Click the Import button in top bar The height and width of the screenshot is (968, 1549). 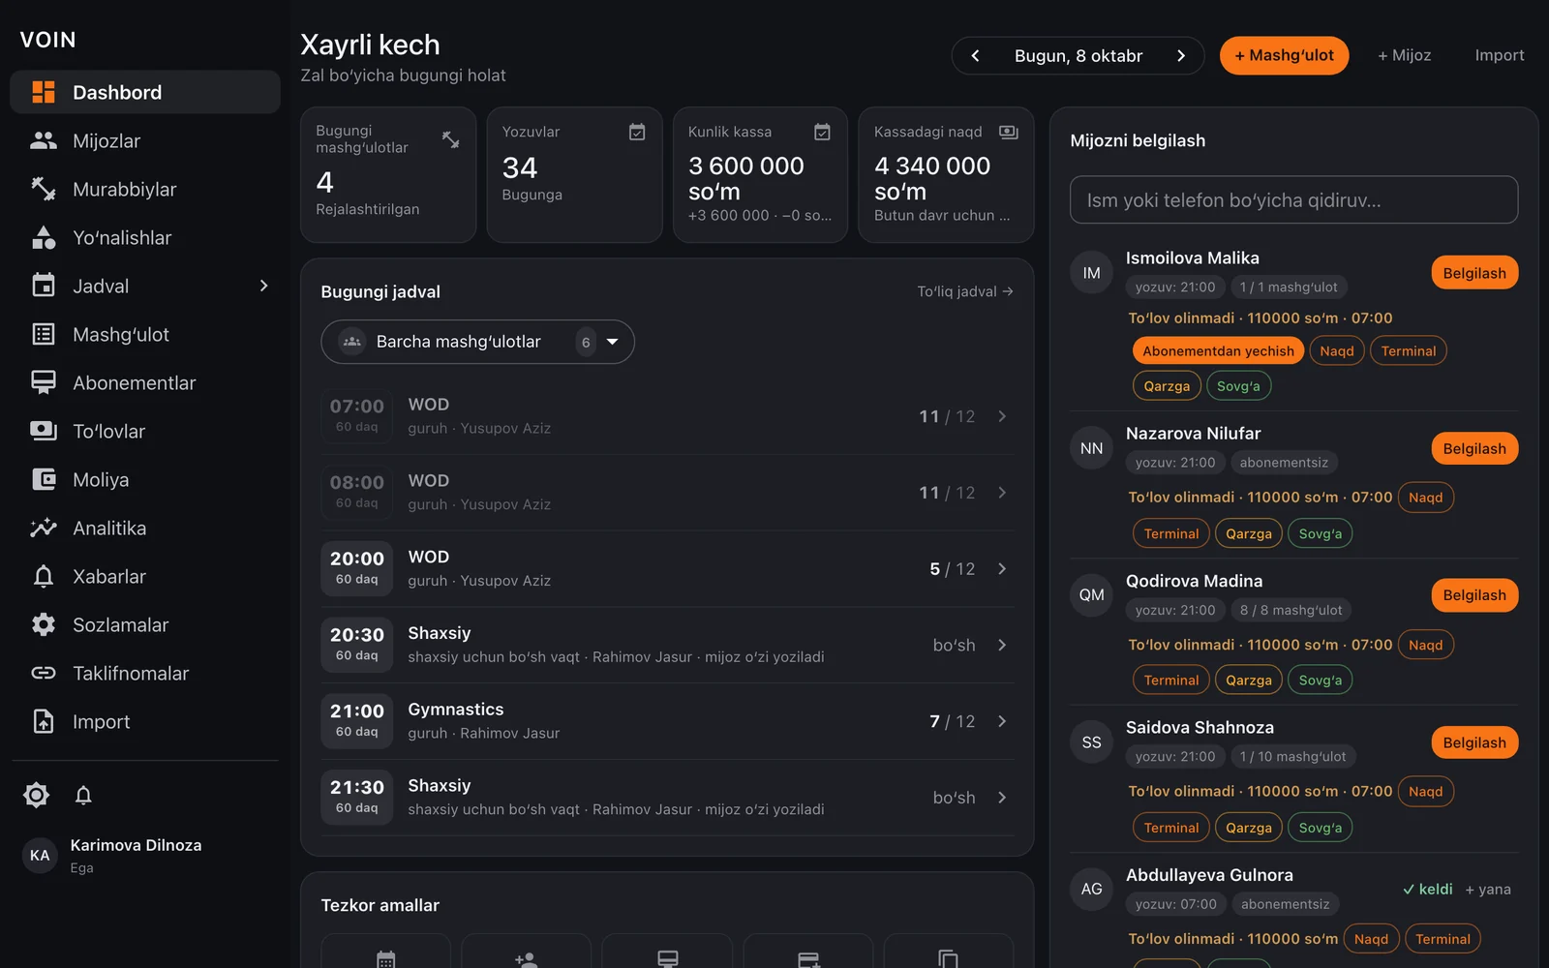pyautogui.click(x=1499, y=55)
